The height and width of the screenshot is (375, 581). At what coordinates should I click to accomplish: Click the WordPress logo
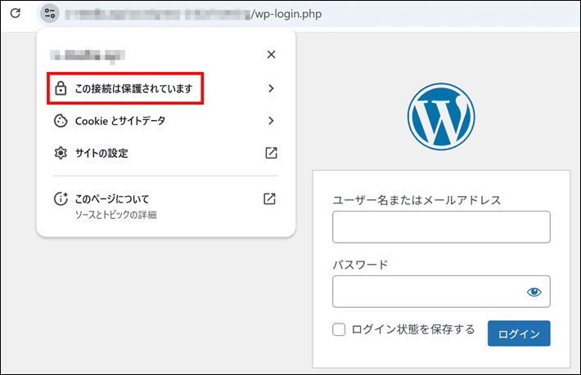(x=441, y=117)
